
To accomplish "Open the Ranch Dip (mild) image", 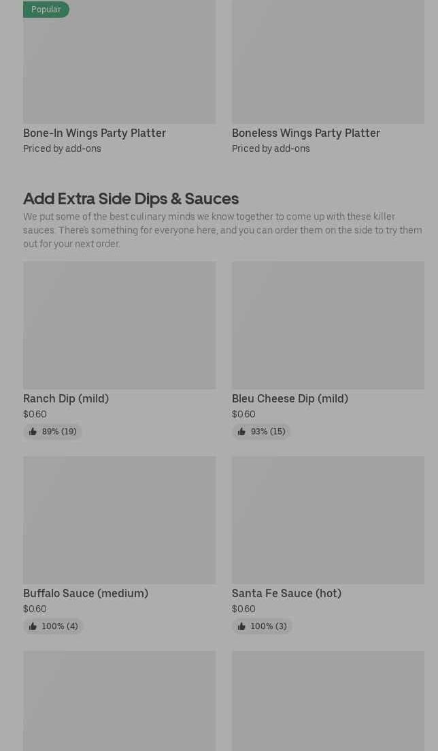I will click(119, 325).
